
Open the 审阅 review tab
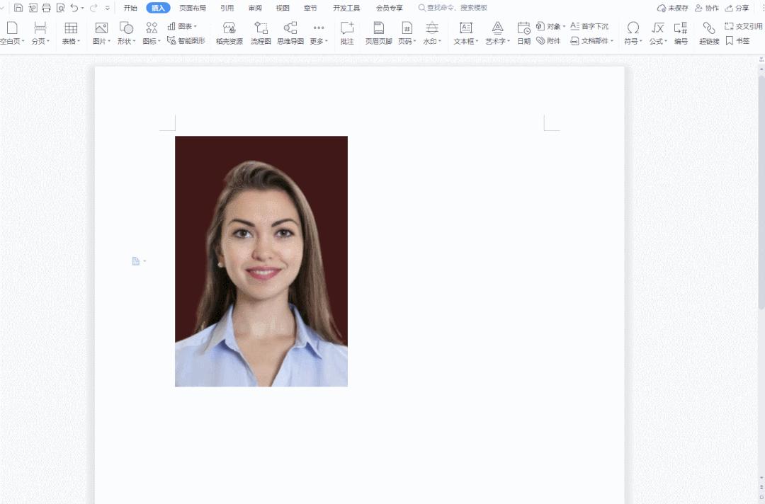[x=255, y=8]
